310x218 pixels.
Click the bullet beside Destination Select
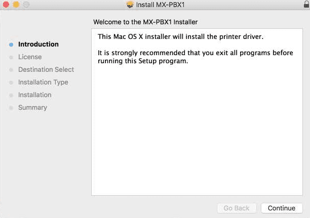(x=11, y=70)
